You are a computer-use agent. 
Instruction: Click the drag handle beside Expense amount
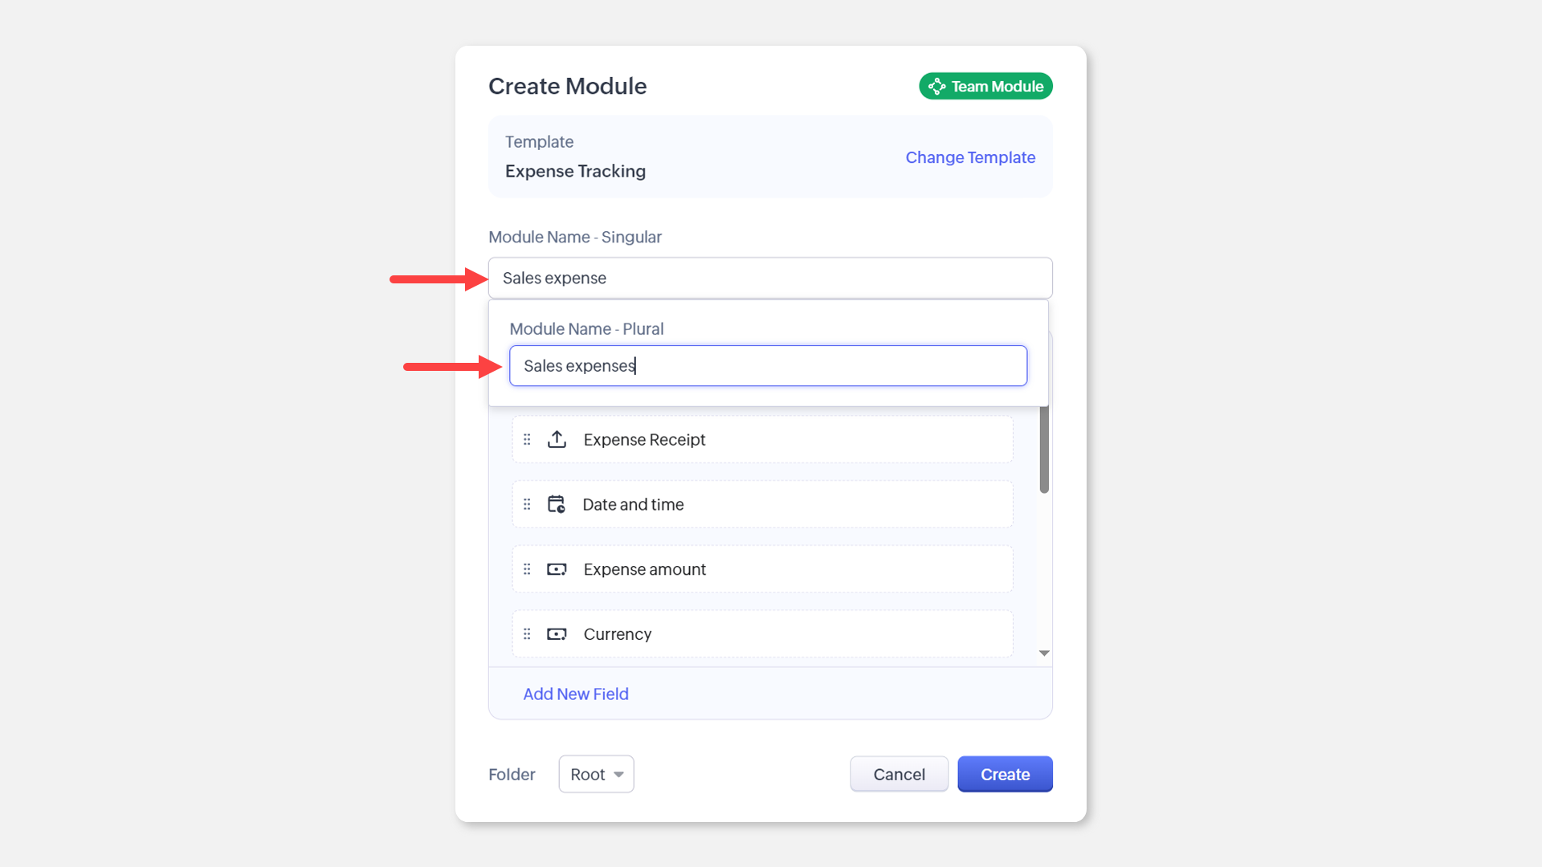(527, 569)
